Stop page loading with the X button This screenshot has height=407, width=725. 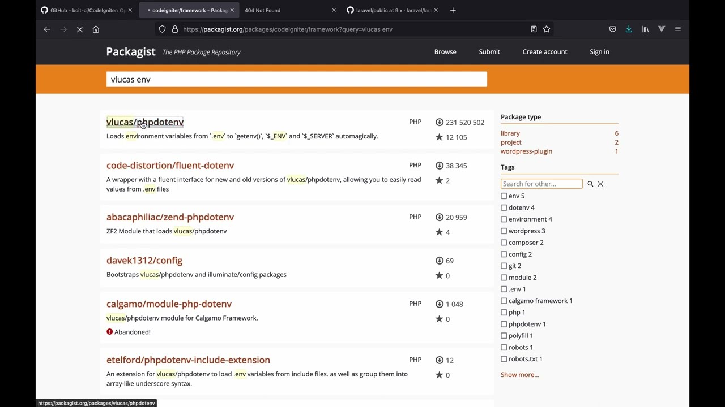click(x=80, y=29)
